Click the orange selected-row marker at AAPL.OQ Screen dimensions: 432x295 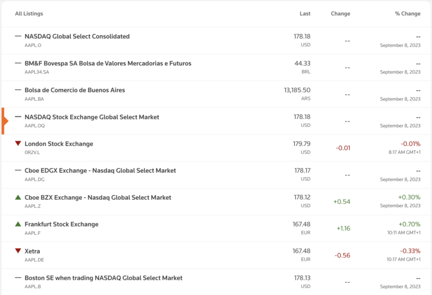[x=4, y=121]
